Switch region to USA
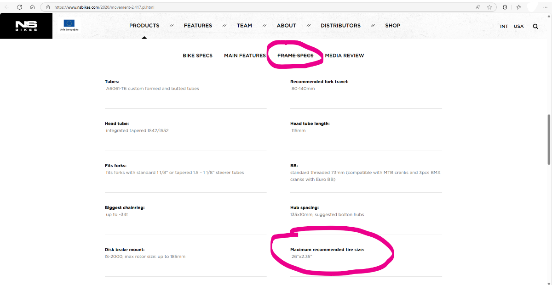The width and height of the screenshot is (552, 285). click(519, 26)
